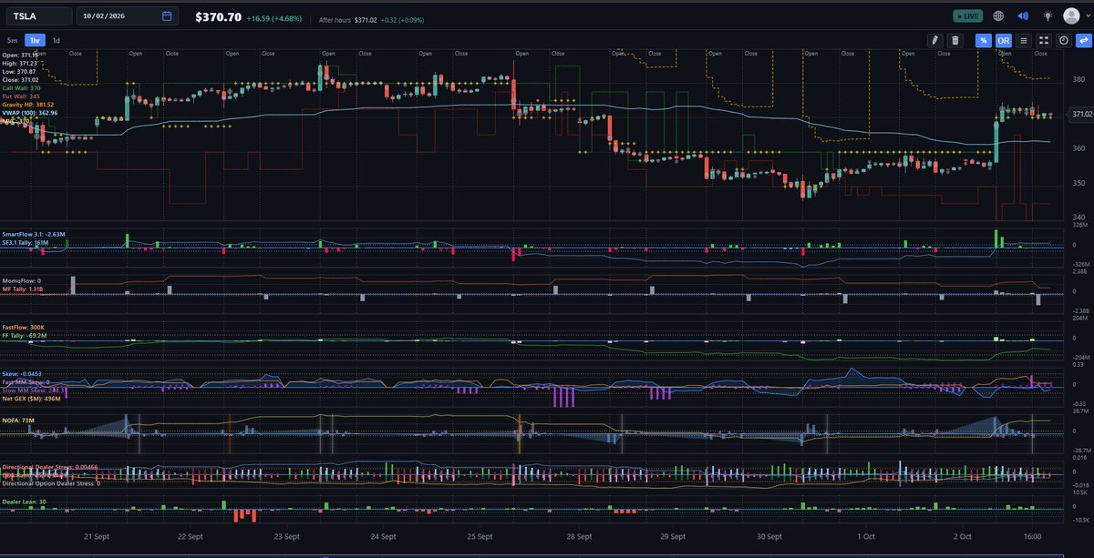Click the Call Wall: 370 legend

21,88
